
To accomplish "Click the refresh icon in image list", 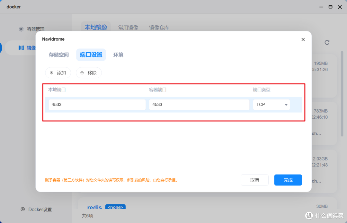I will pyautogui.click(x=327, y=42).
